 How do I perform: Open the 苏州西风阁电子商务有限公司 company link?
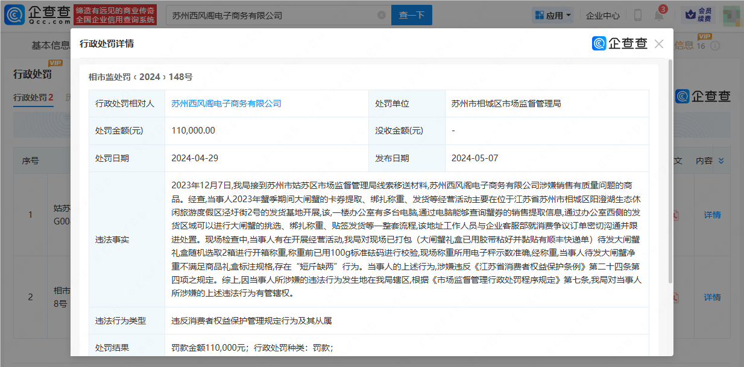(226, 103)
